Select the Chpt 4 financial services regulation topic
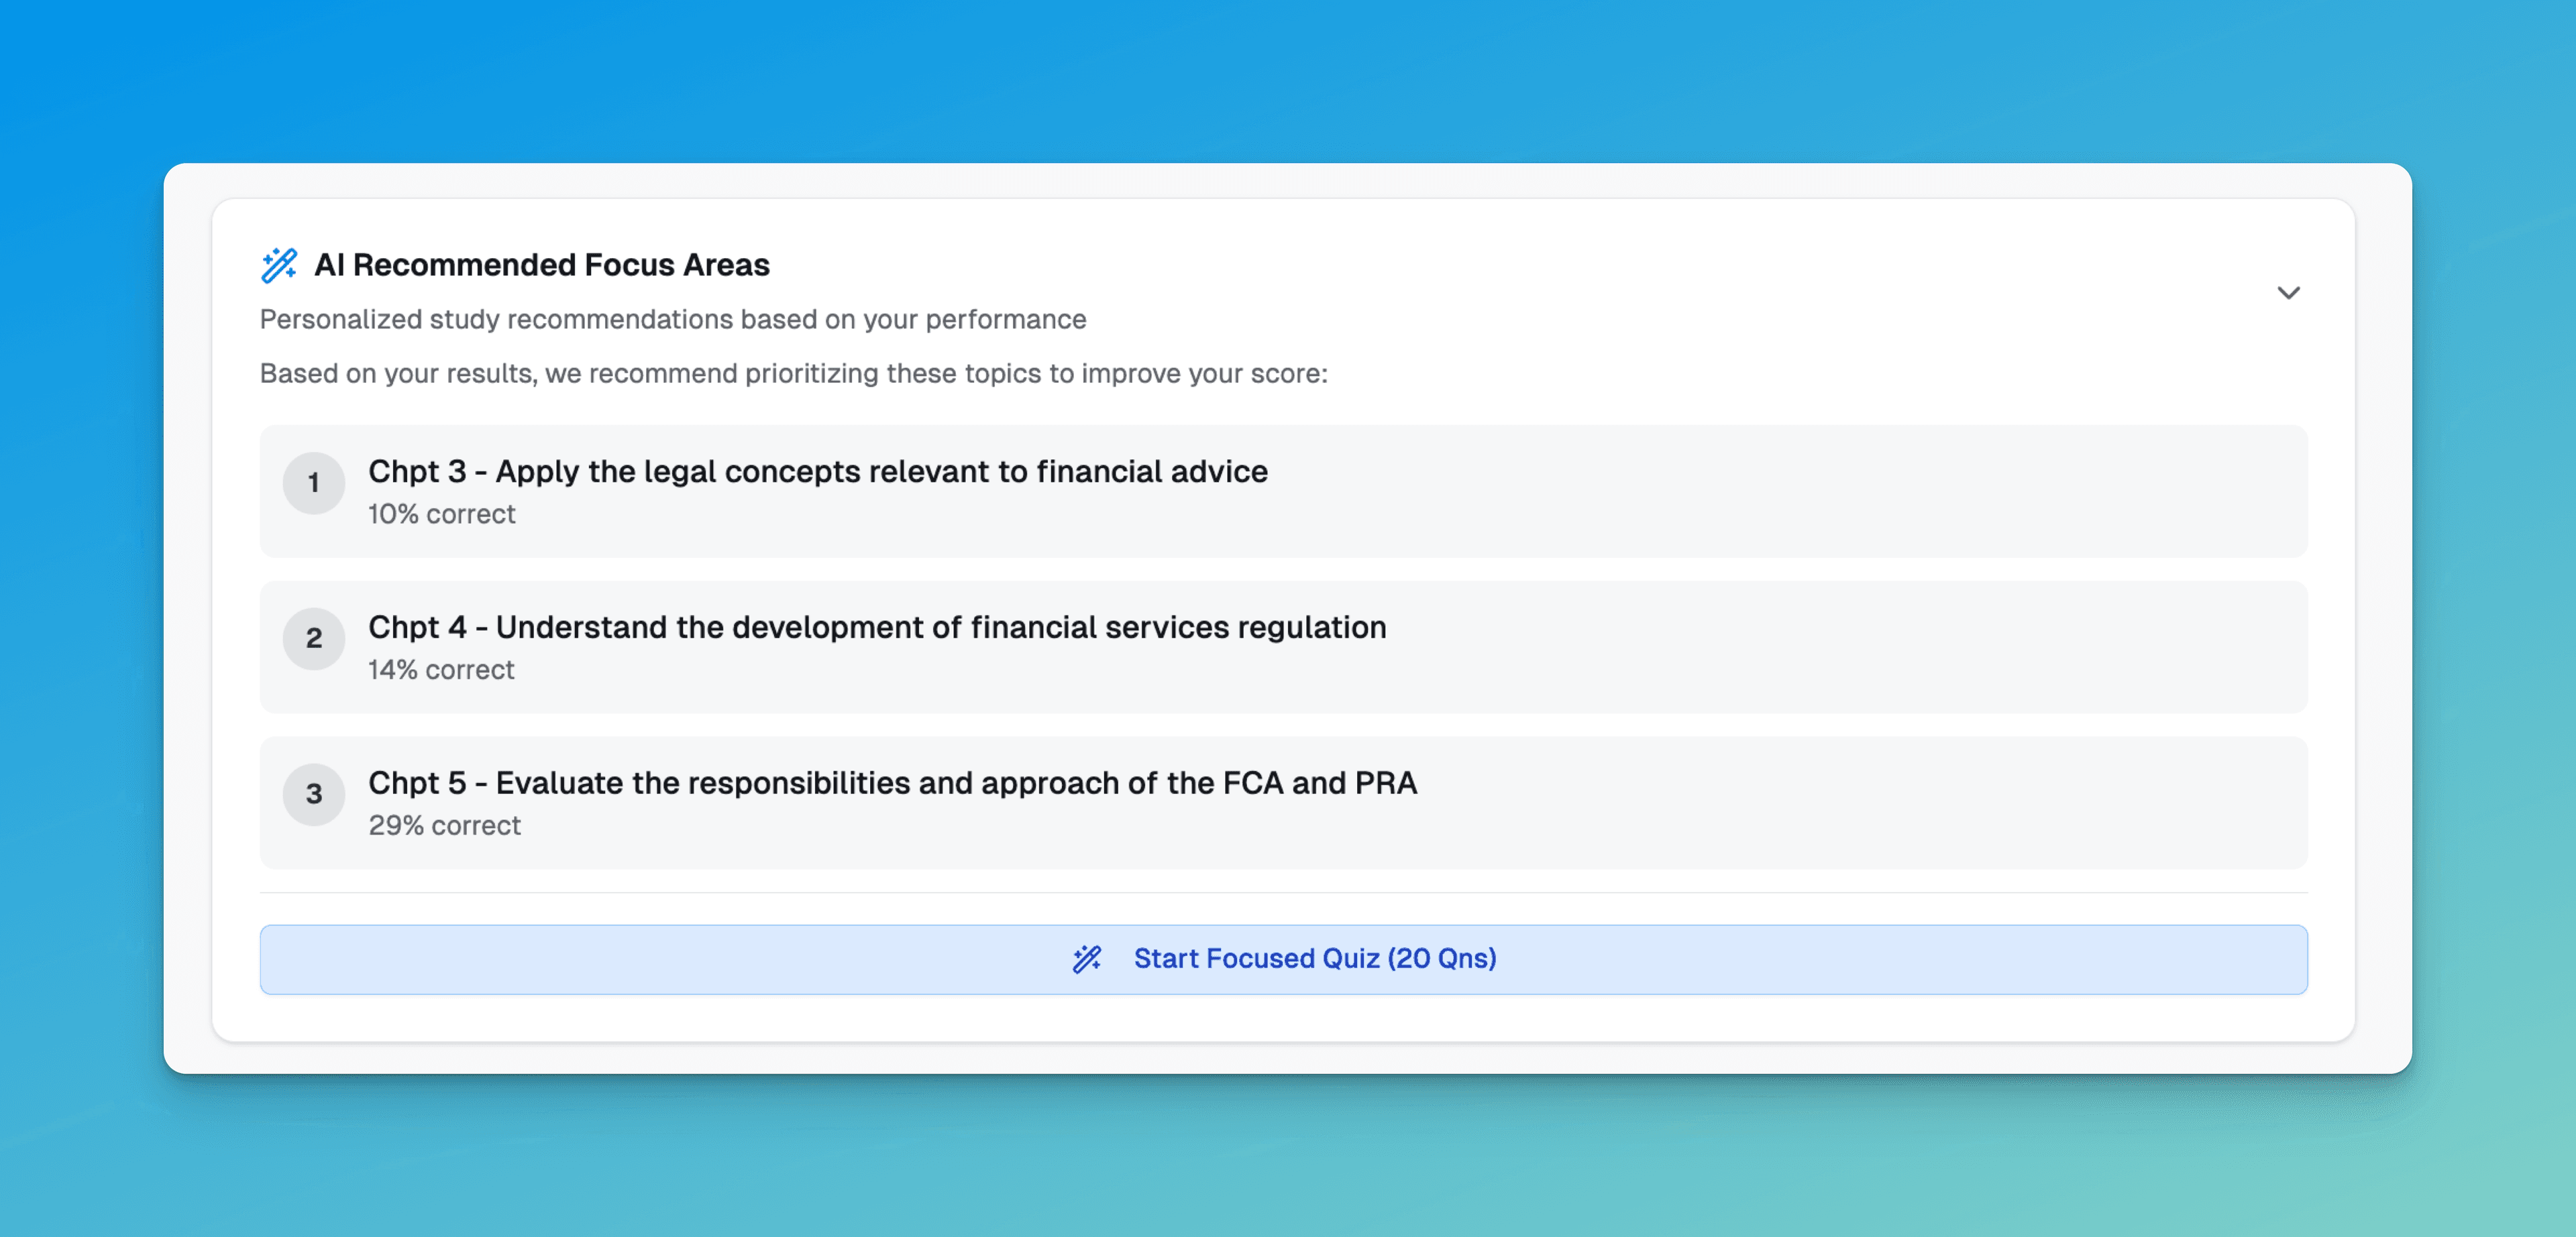Viewport: 2576px width, 1237px height. pyautogui.click(x=1283, y=648)
